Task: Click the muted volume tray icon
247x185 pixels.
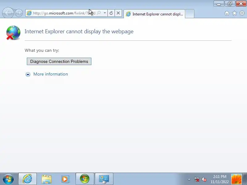Action: 204,179
